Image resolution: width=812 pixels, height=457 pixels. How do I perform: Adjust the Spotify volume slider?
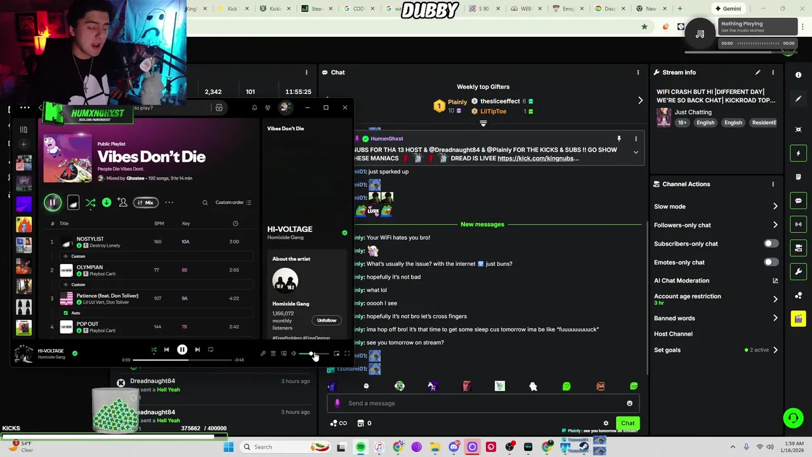click(x=314, y=354)
